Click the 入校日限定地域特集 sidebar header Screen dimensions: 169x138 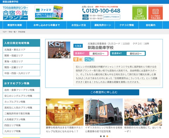(21, 43)
